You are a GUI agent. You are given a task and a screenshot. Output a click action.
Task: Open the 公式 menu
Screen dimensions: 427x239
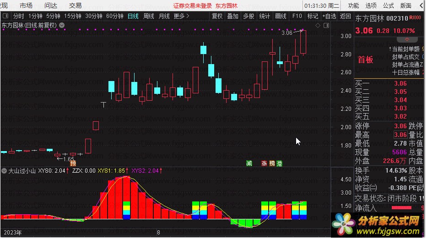tap(389, 5)
